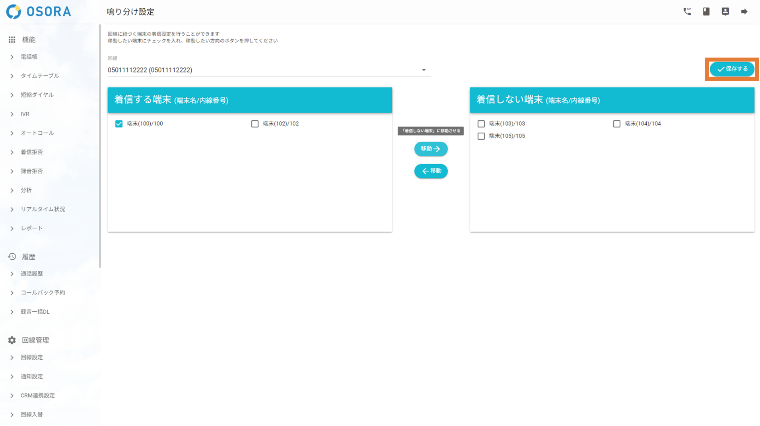The height and width of the screenshot is (426, 760).
Task: Check the 端末(102)/102 checkbox
Action: point(255,124)
